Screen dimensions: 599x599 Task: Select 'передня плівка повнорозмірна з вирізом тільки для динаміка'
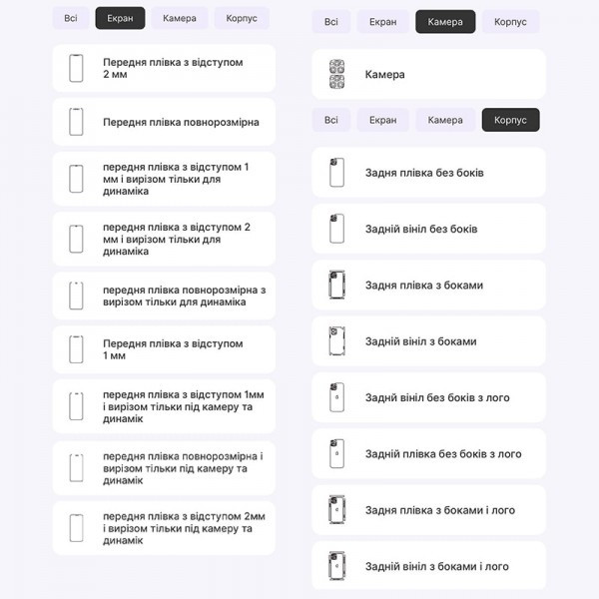tap(164, 296)
